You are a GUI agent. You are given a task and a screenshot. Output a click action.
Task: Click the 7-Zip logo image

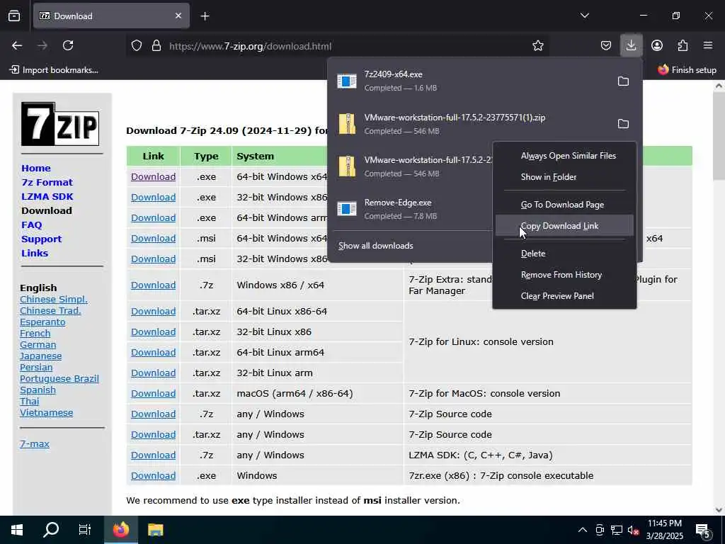[x=60, y=124]
